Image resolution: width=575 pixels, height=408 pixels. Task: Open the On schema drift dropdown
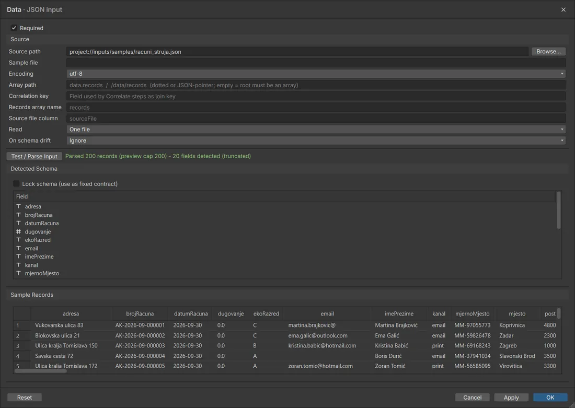pos(316,141)
